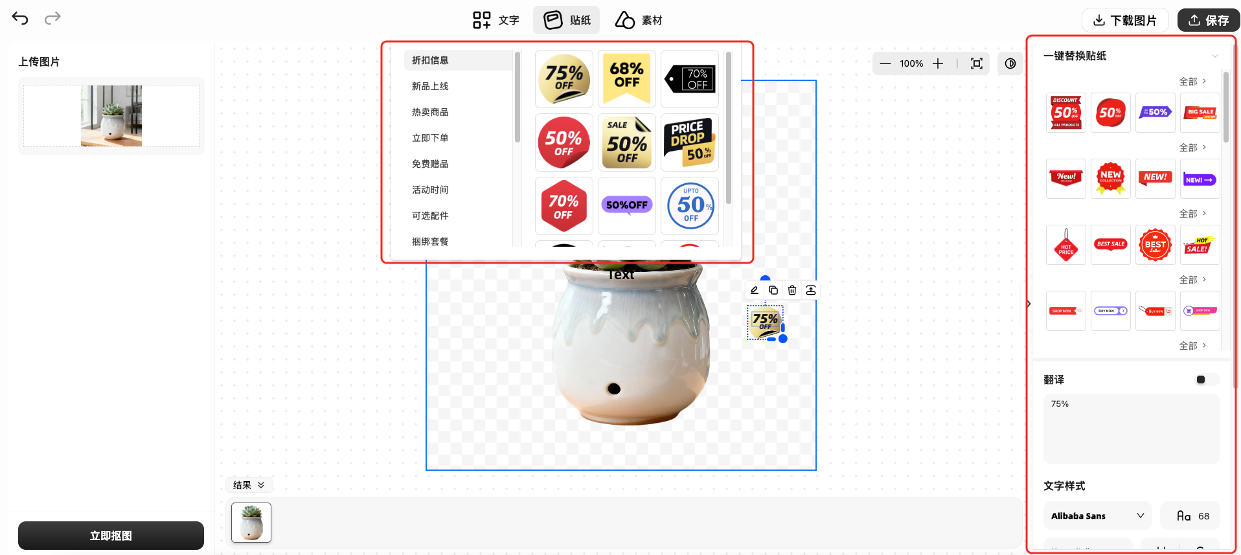Click the pencil edit icon above sticker
1241x555 pixels.
(754, 290)
